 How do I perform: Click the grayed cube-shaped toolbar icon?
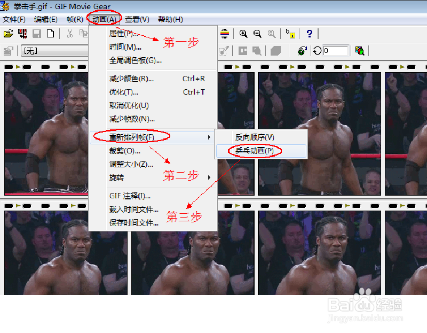coord(275,51)
